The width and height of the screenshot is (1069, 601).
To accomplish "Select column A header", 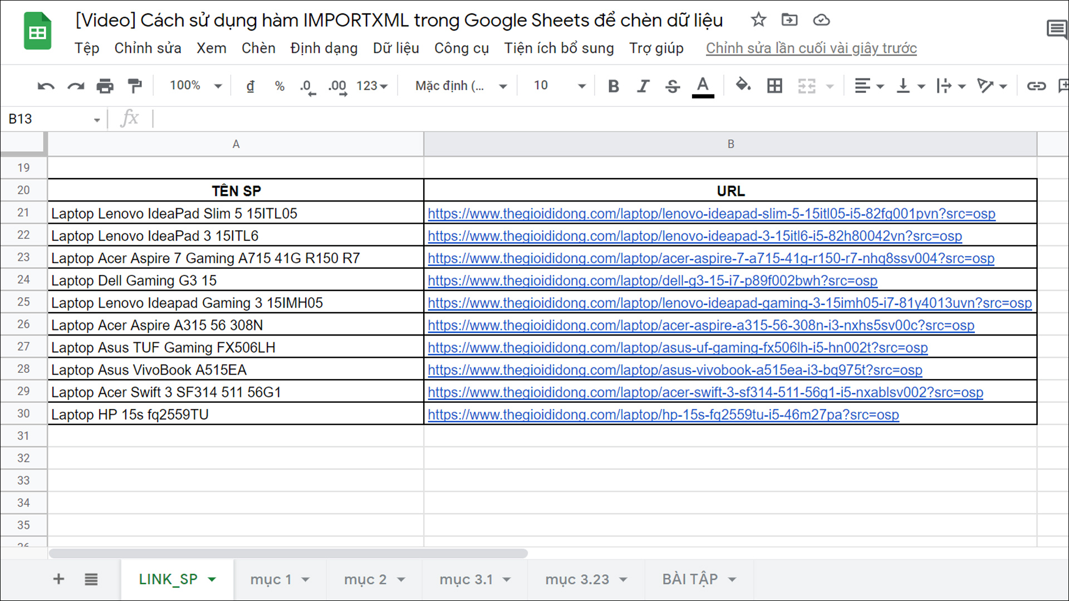I will tap(236, 144).
